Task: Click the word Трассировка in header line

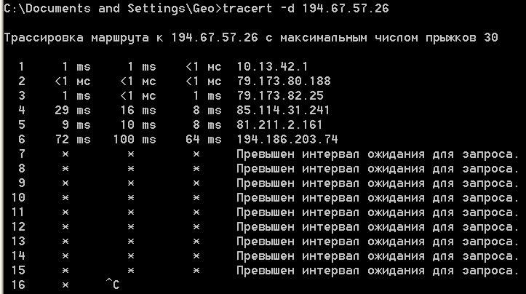Action: click(44, 37)
